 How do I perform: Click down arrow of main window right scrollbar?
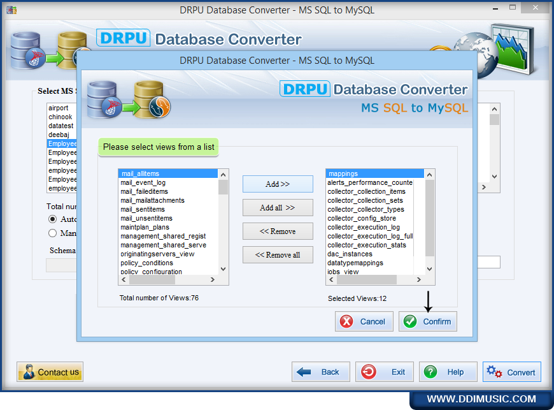[494, 177]
